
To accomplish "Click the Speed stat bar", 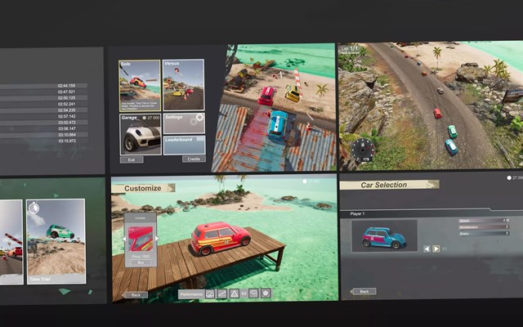I will click(484, 221).
